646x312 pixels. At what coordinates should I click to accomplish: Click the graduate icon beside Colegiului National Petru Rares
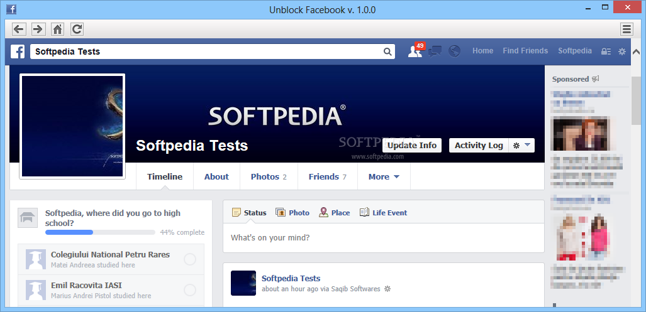coord(36,259)
